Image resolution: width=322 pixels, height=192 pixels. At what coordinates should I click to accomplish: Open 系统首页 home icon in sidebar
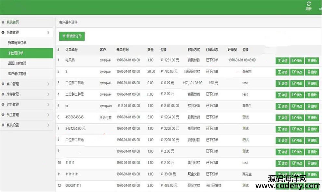pyautogui.click(x=3, y=22)
